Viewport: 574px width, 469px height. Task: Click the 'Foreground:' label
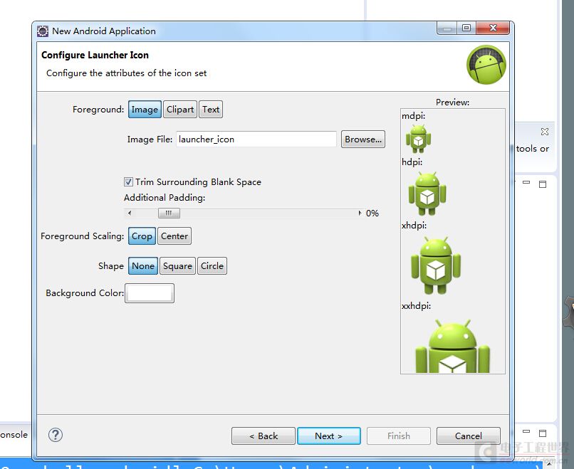[98, 110]
